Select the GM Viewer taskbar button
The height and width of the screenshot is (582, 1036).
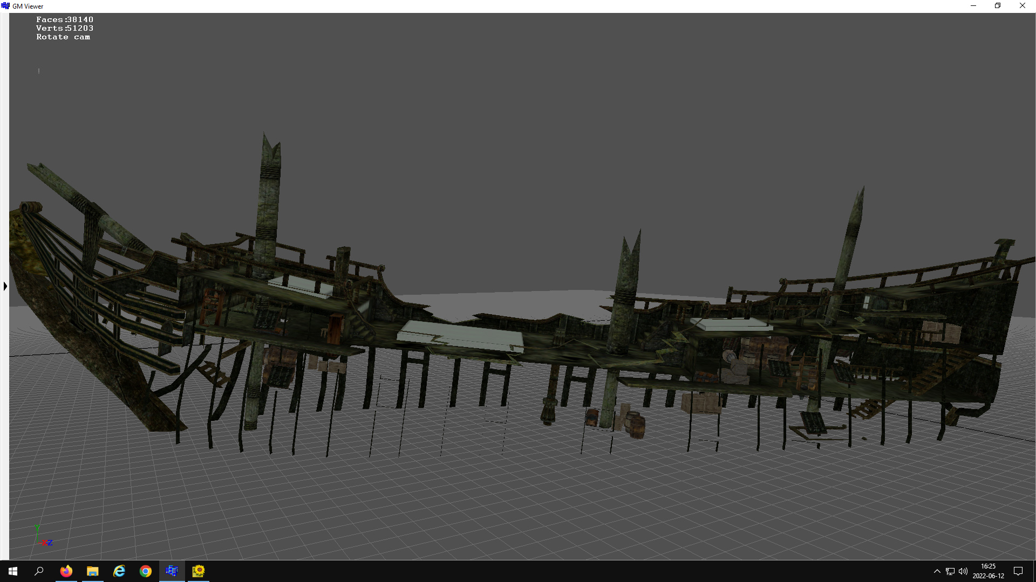pos(172,571)
